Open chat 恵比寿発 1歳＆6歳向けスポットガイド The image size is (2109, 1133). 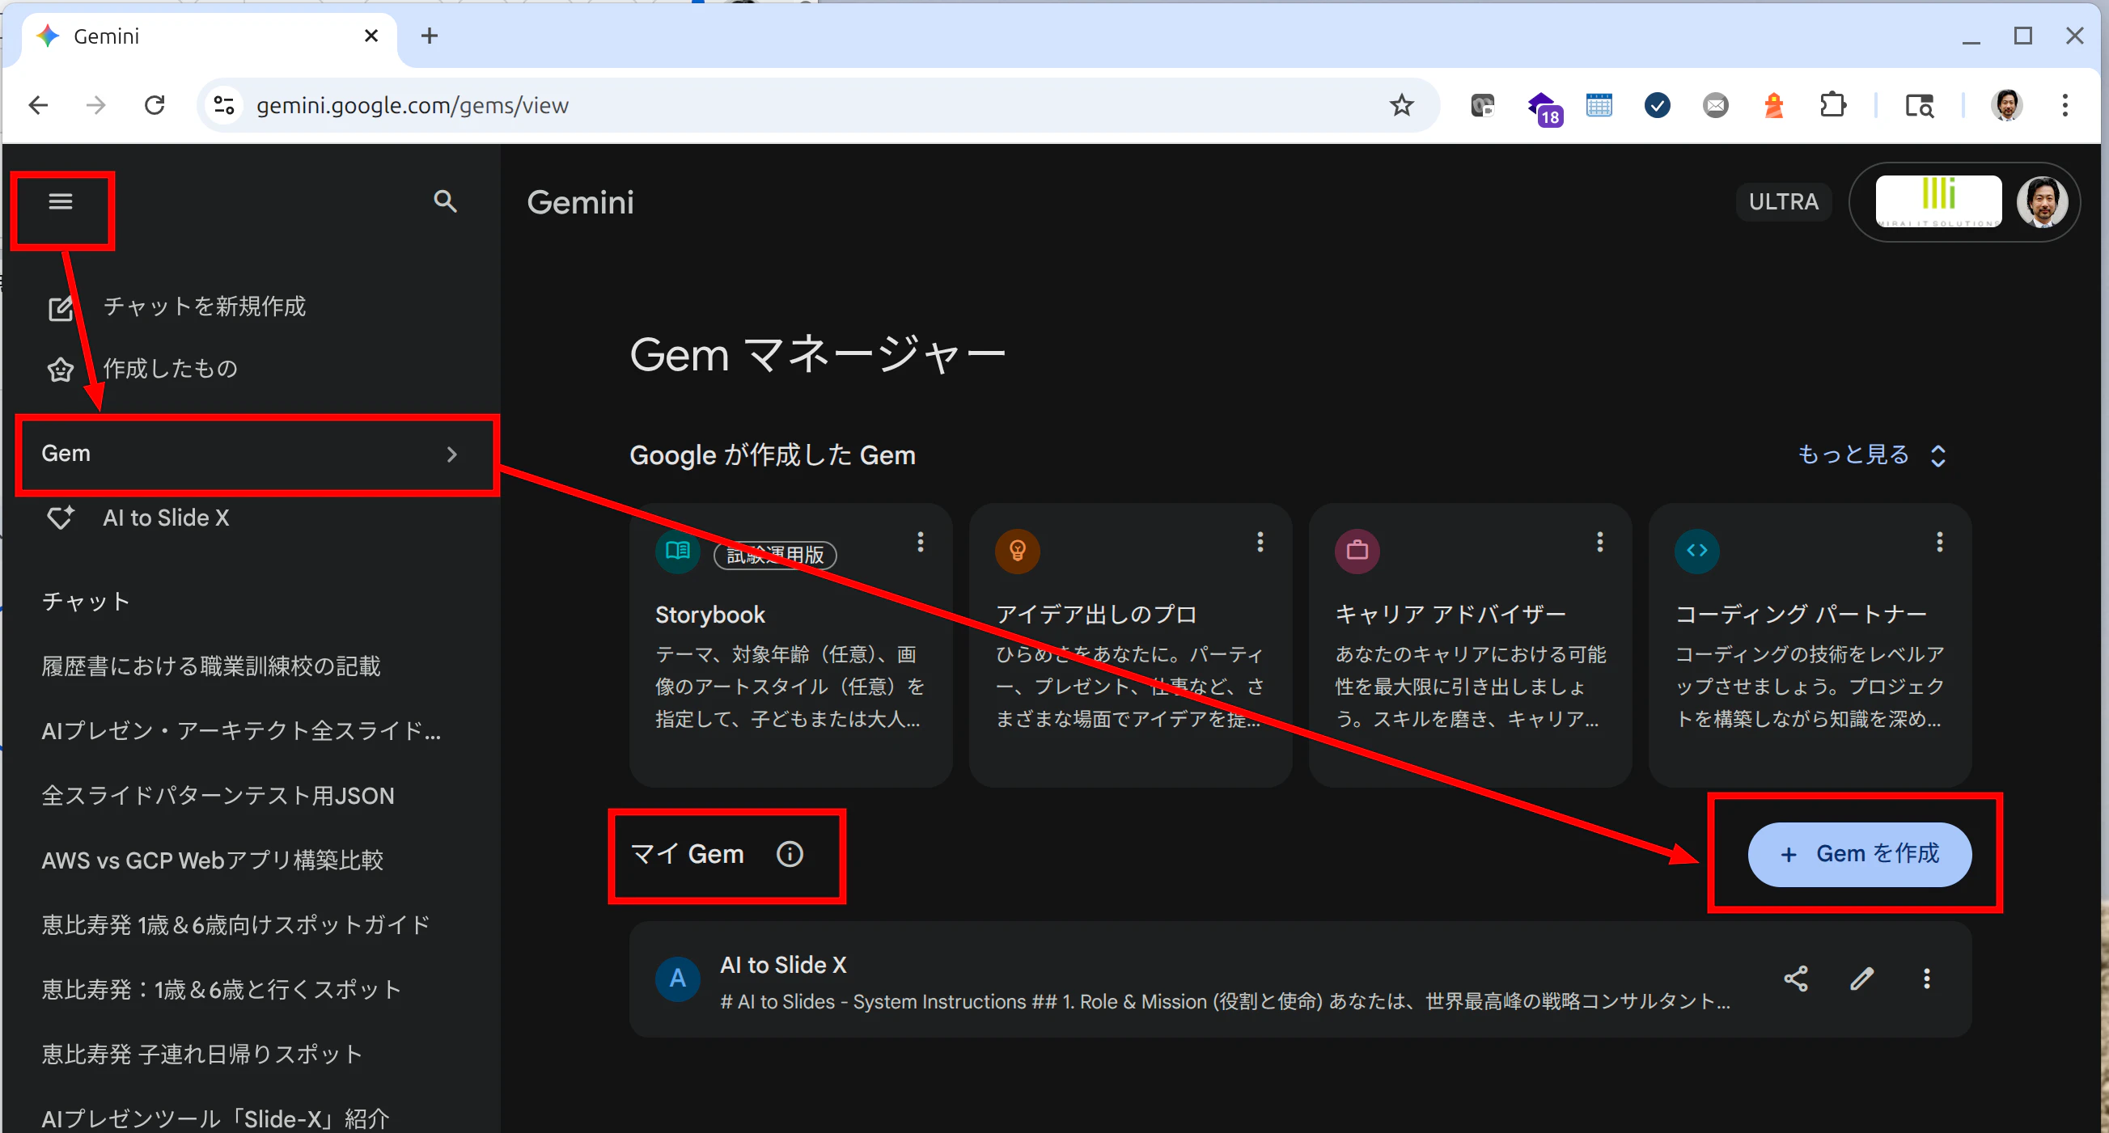(235, 924)
